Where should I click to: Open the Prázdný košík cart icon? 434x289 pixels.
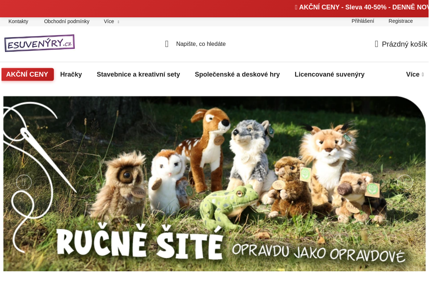pyautogui.click(x=376, y=44)
